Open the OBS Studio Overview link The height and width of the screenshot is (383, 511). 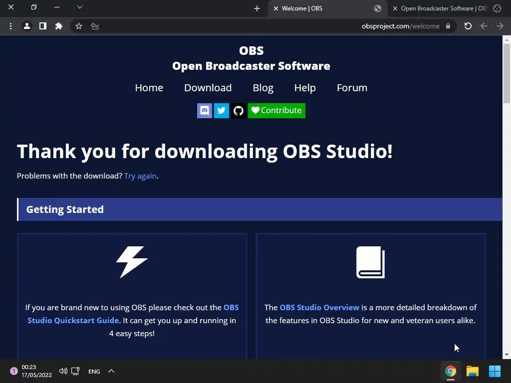pos(319,307)
